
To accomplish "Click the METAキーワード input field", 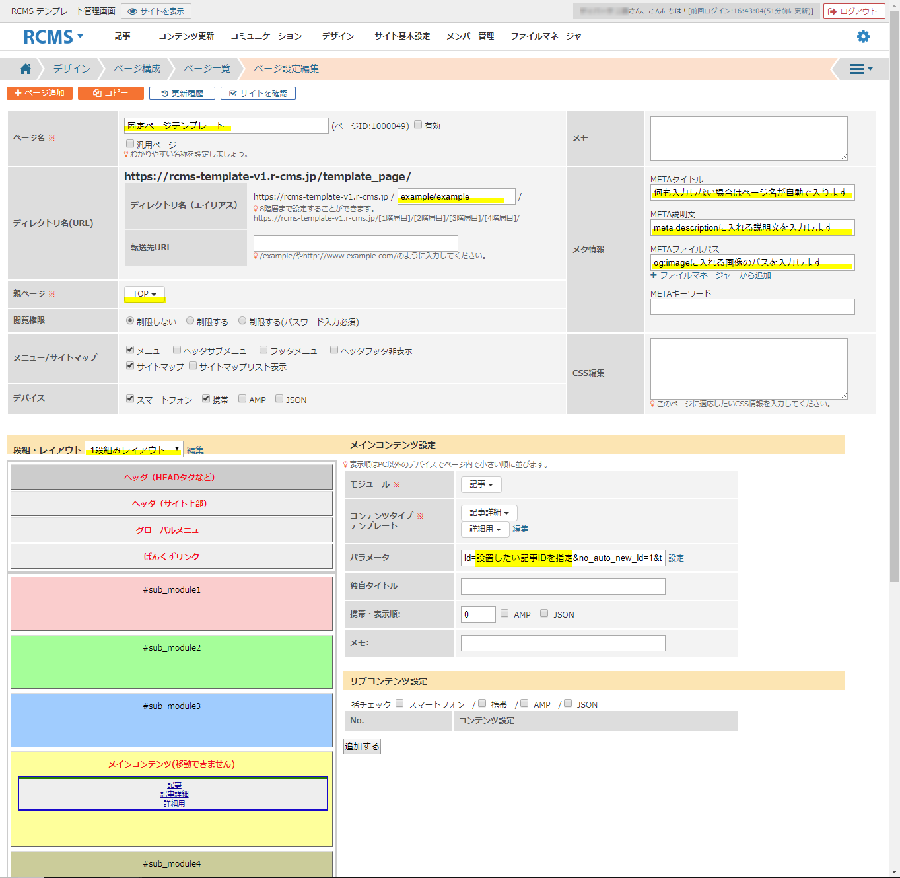I will pos(752,307).
